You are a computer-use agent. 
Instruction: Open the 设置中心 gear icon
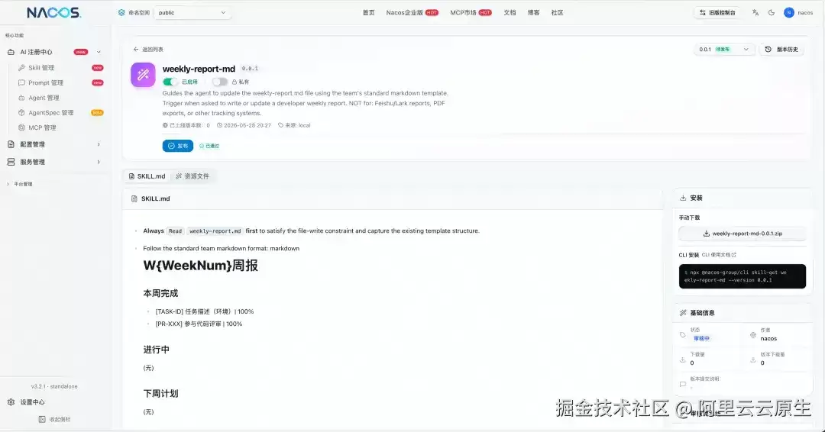(11, 402)
